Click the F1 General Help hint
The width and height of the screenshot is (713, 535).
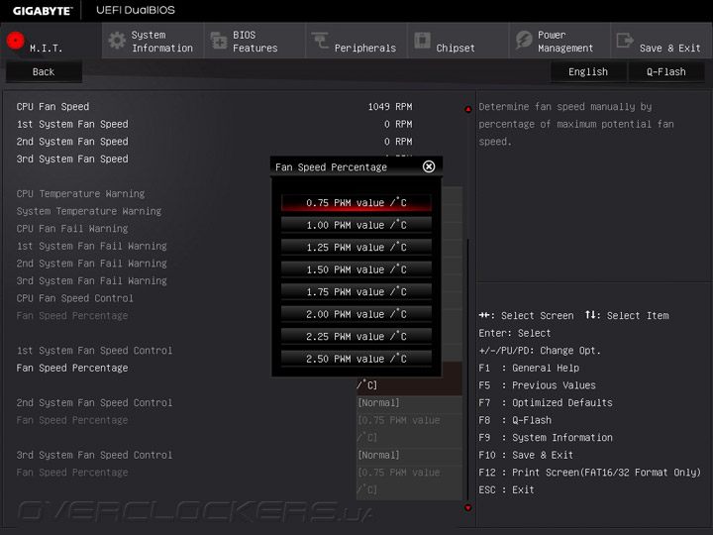[x=529, y=368]
